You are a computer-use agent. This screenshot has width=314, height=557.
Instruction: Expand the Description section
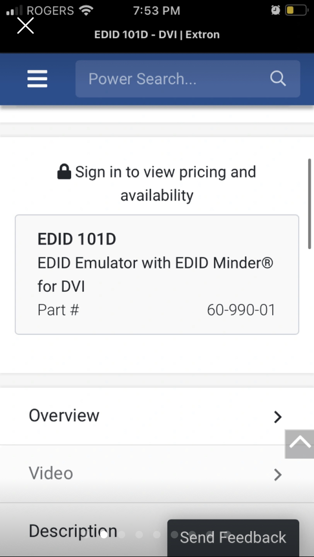73,531
